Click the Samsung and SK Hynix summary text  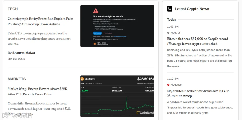coord(200,58)
